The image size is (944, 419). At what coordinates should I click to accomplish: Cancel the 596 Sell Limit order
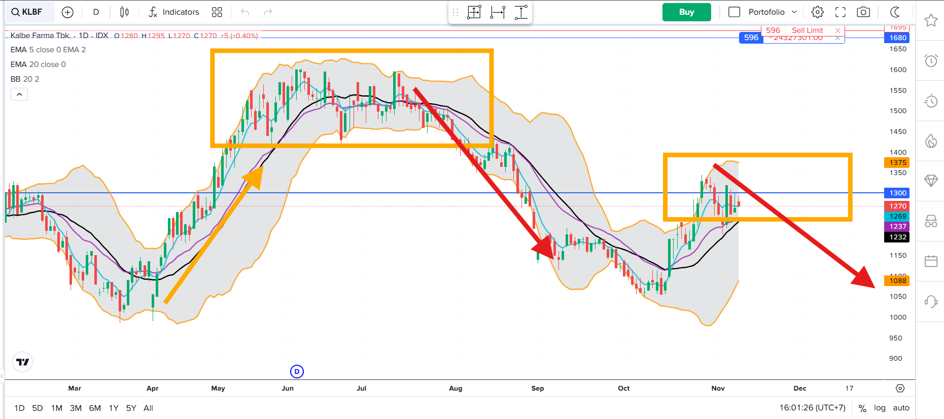coord(837,30)
